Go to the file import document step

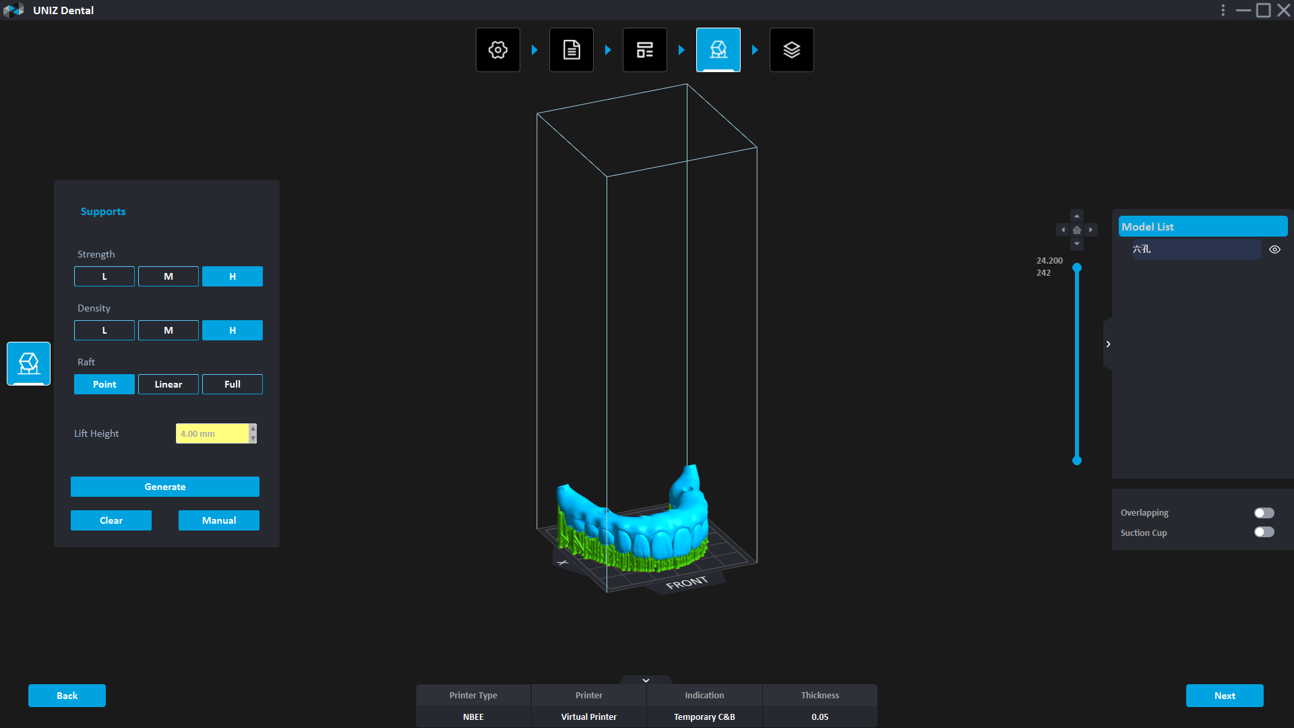point(571,50)
